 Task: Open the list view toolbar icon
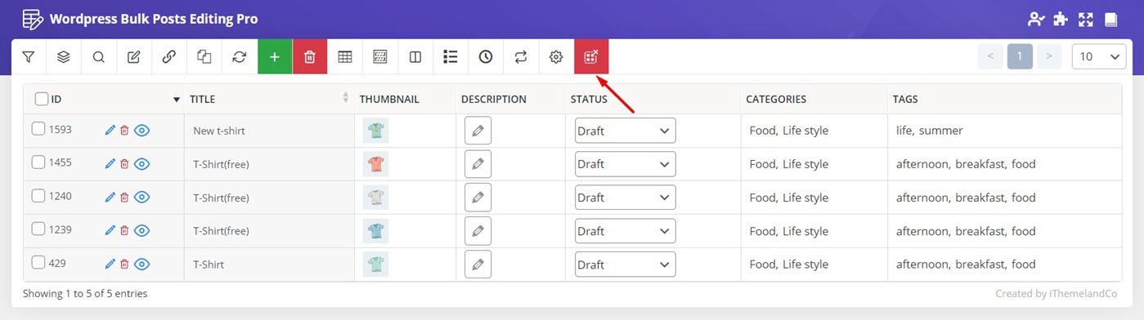[451, 57]
